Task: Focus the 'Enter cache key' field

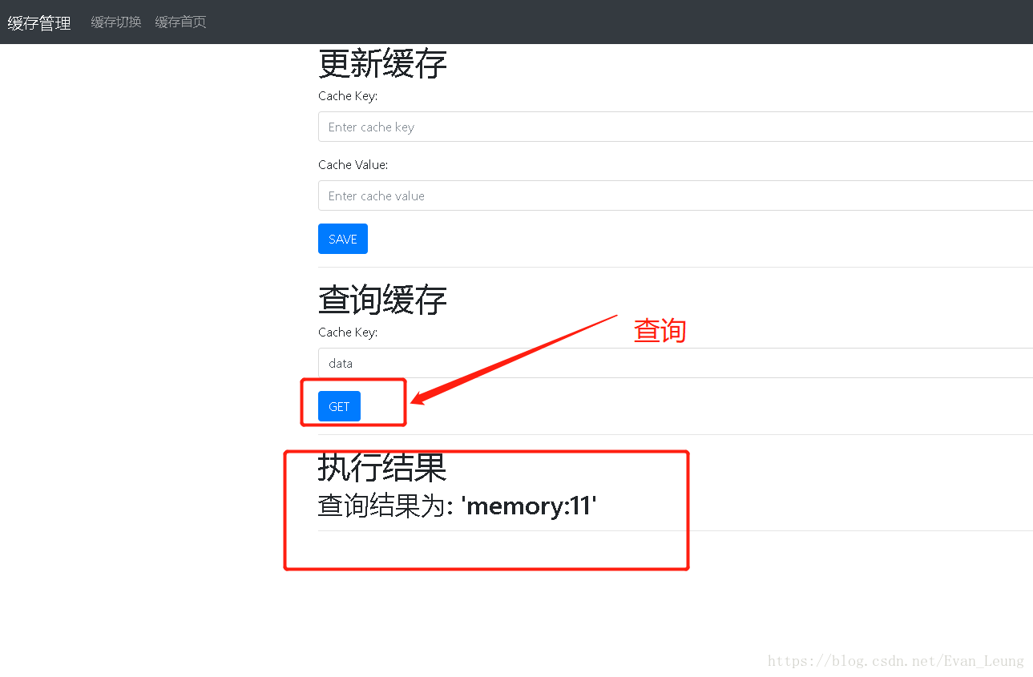Action: 676,127
